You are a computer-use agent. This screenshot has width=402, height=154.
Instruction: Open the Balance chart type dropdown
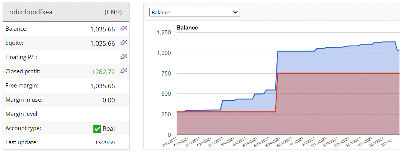pos(194,12)
